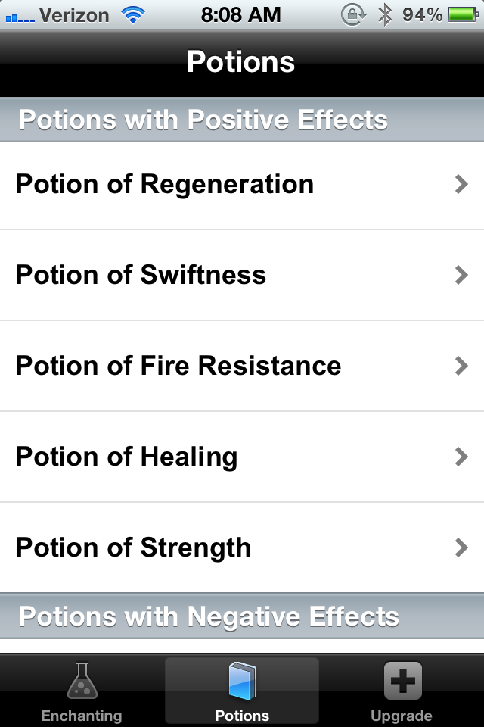Tap the Wi-Fi signal icon
The image size is (484, 727).
134,14
